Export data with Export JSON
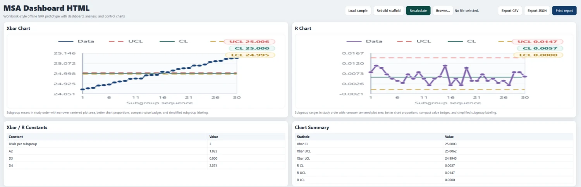This screenshot has width=581, height=187. tap(537, 10)
